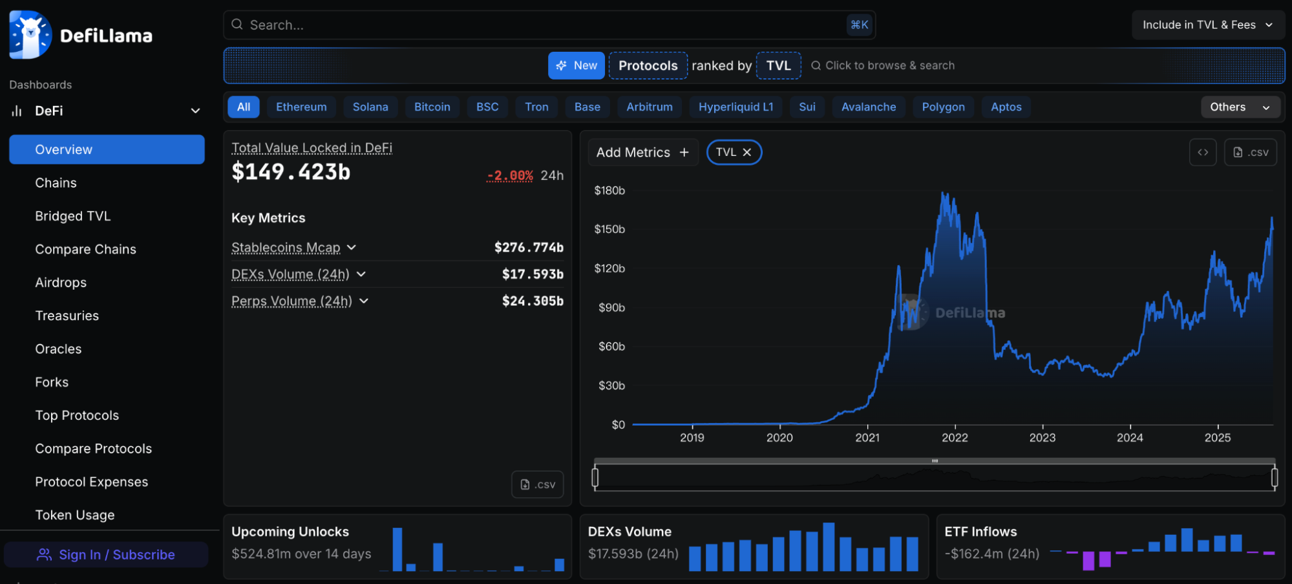Click the right chart range handle
This screenshot has height=584, width=1292.
click(x=1274, y=477)
